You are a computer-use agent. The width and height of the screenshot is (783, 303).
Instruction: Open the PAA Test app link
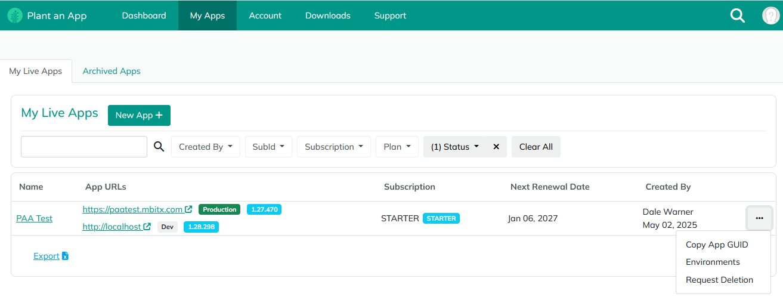click(35, 218)
